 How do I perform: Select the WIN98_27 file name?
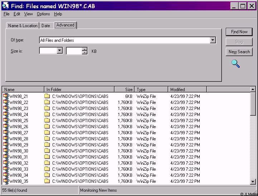pyautogui.click(x=19, y=133)
